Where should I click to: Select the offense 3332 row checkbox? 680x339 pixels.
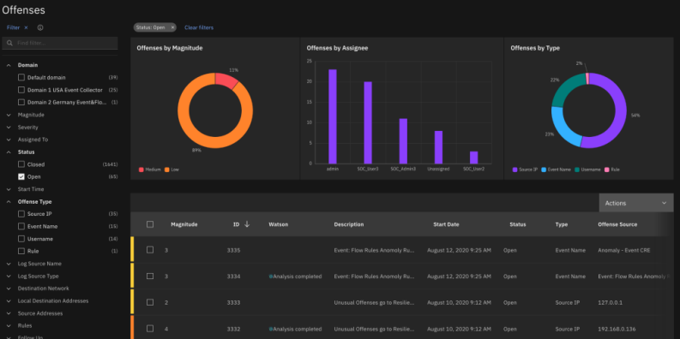point(150,329)
